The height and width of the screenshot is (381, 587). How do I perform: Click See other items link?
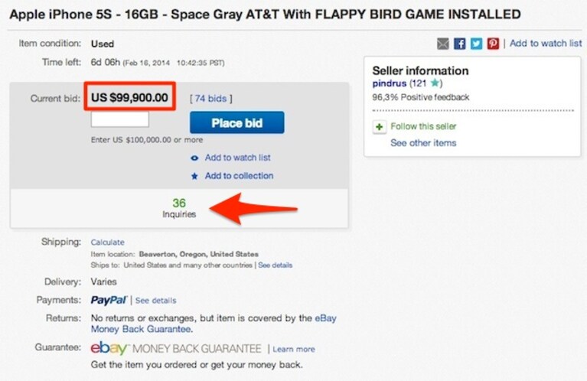coord(423,143)
